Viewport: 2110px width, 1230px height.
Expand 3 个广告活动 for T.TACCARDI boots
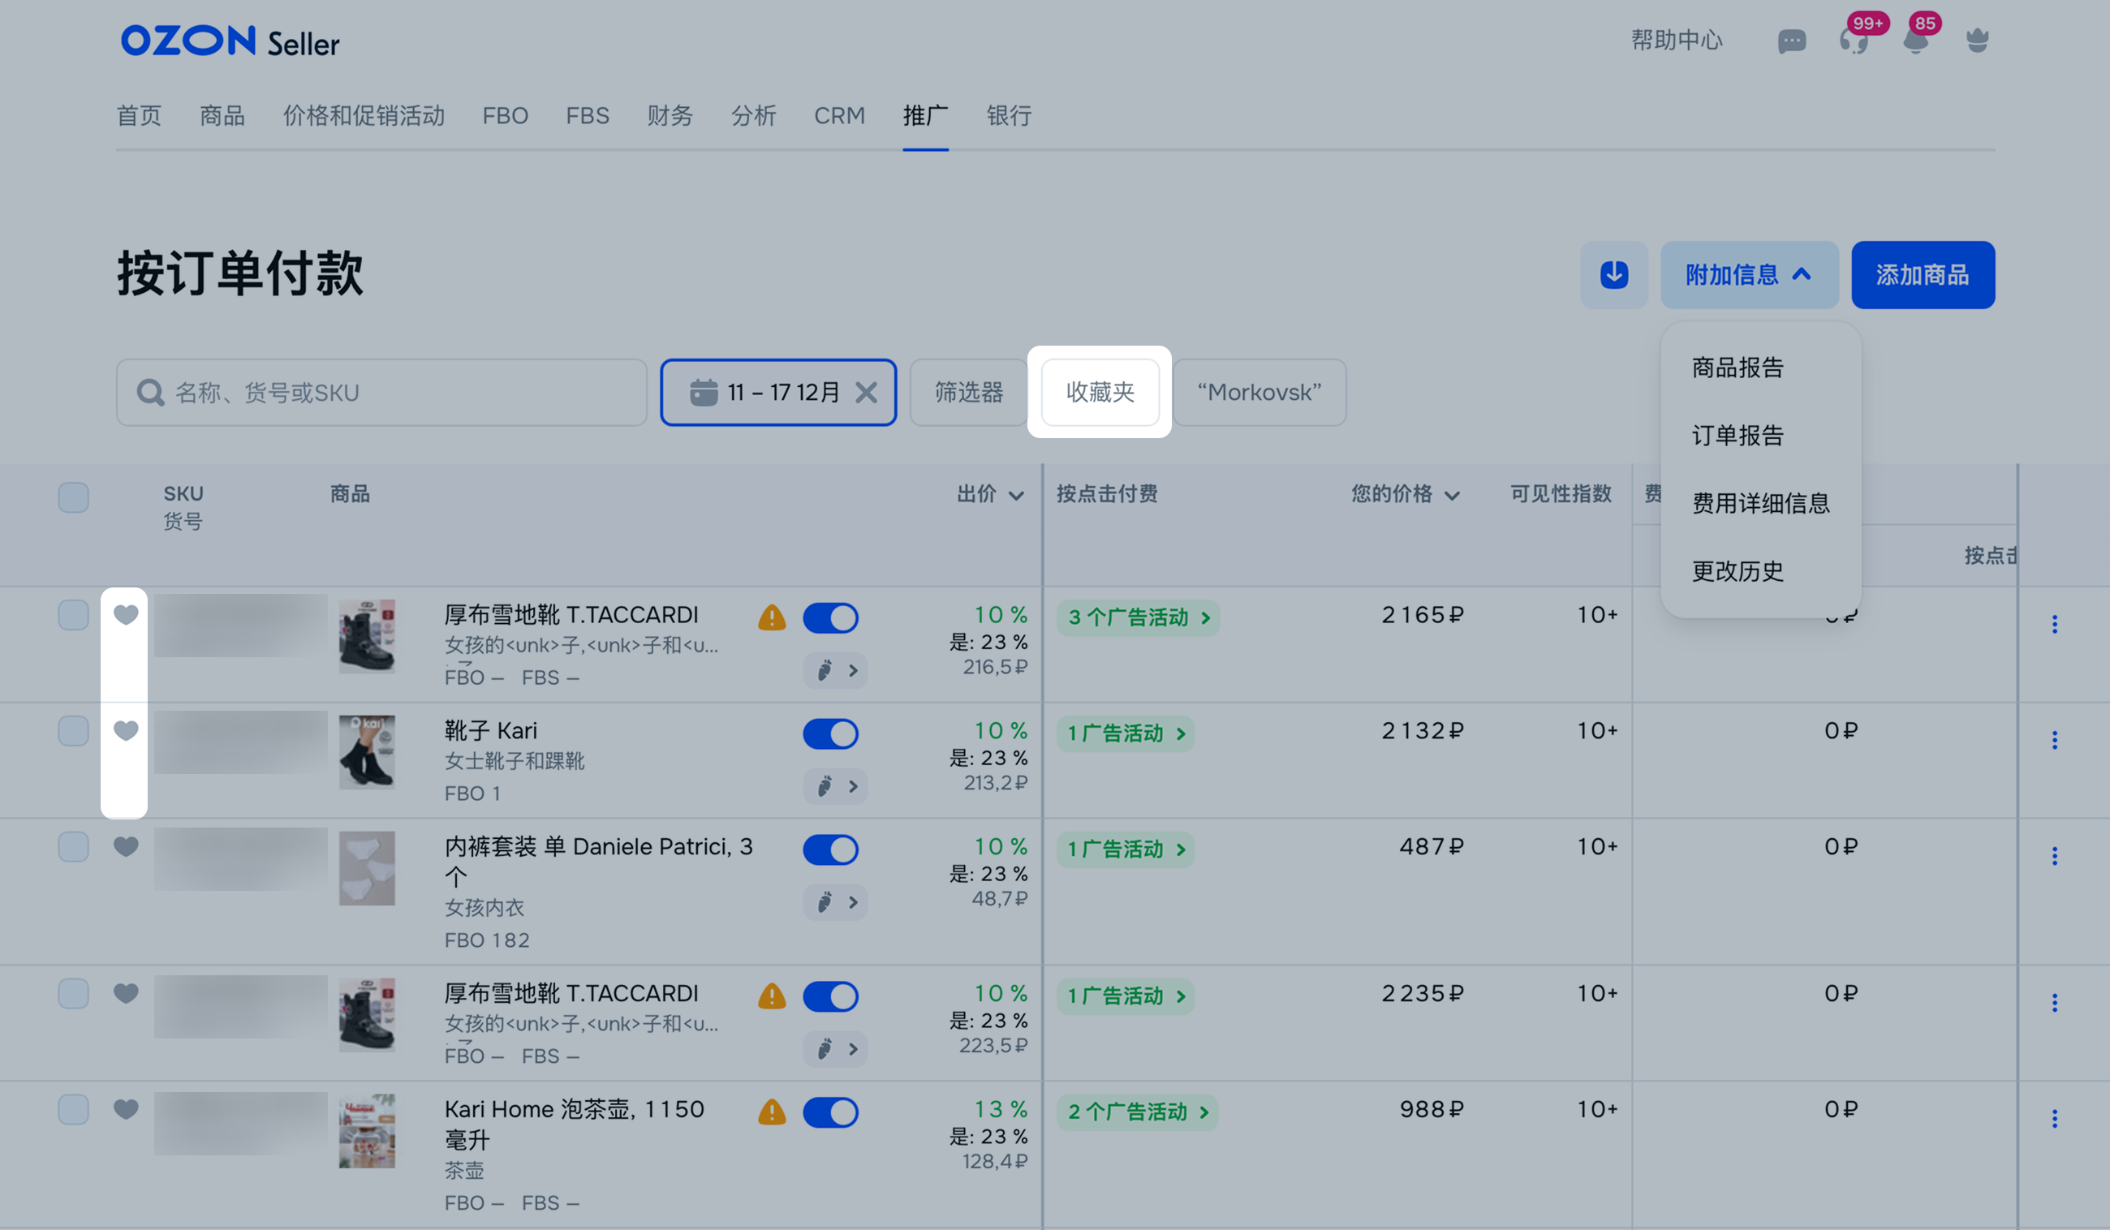pyautogui.click(x=1137, y=618)
